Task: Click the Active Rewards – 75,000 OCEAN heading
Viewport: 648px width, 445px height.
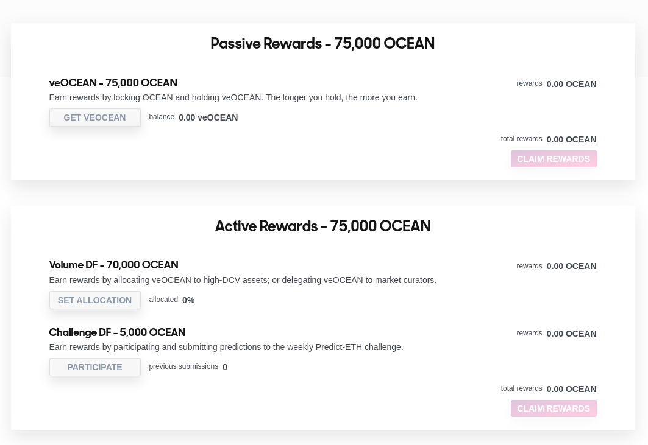Action: coord(322,226)
